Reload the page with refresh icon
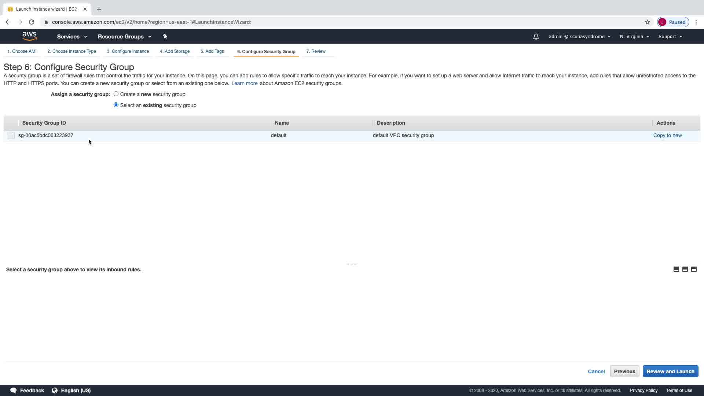 tap(32, 22)
